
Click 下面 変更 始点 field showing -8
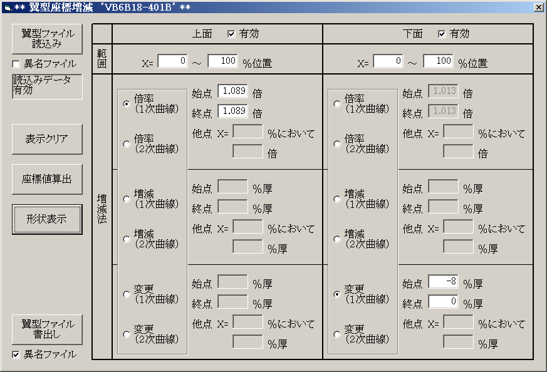click(443, 282)
